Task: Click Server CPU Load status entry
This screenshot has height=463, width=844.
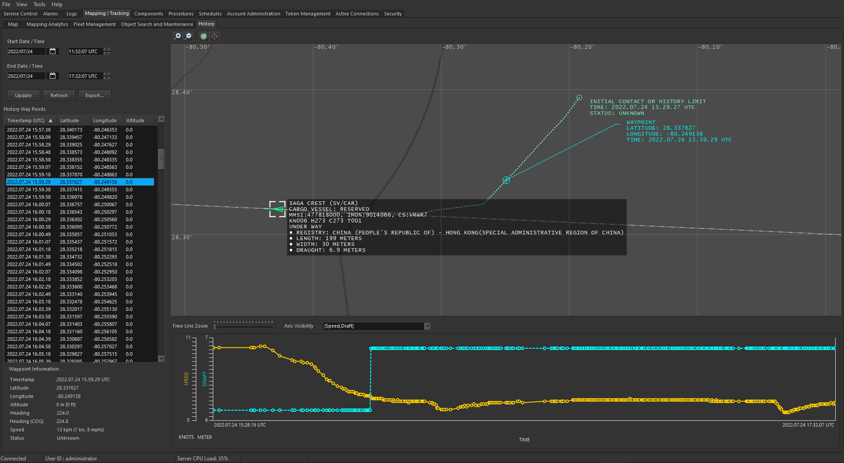Action: pyautogui.click(x=202, y=459)
